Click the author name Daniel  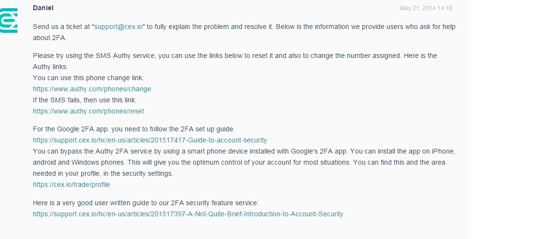tap(43, 8)
